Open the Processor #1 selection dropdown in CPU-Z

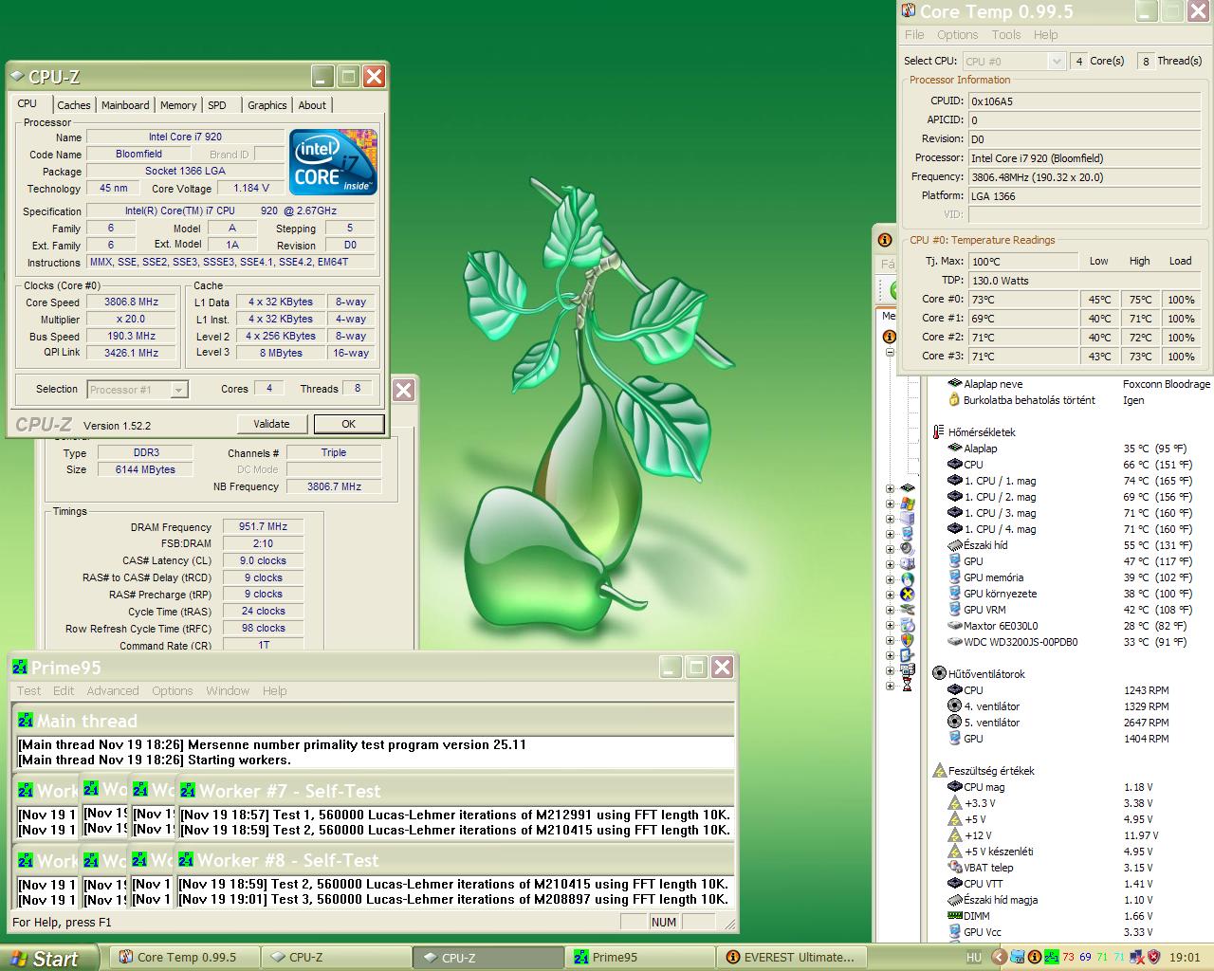tap(178, 390)
